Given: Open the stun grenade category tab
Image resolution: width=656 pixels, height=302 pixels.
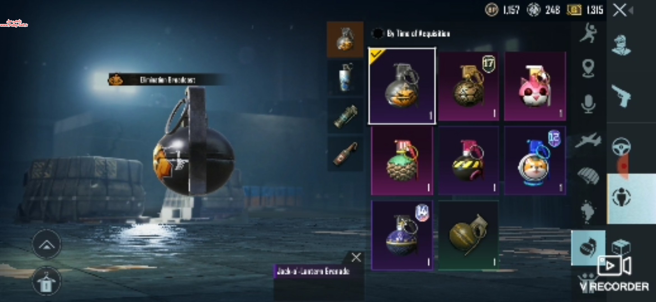Looking at the screenshot, I should (345, 116).
